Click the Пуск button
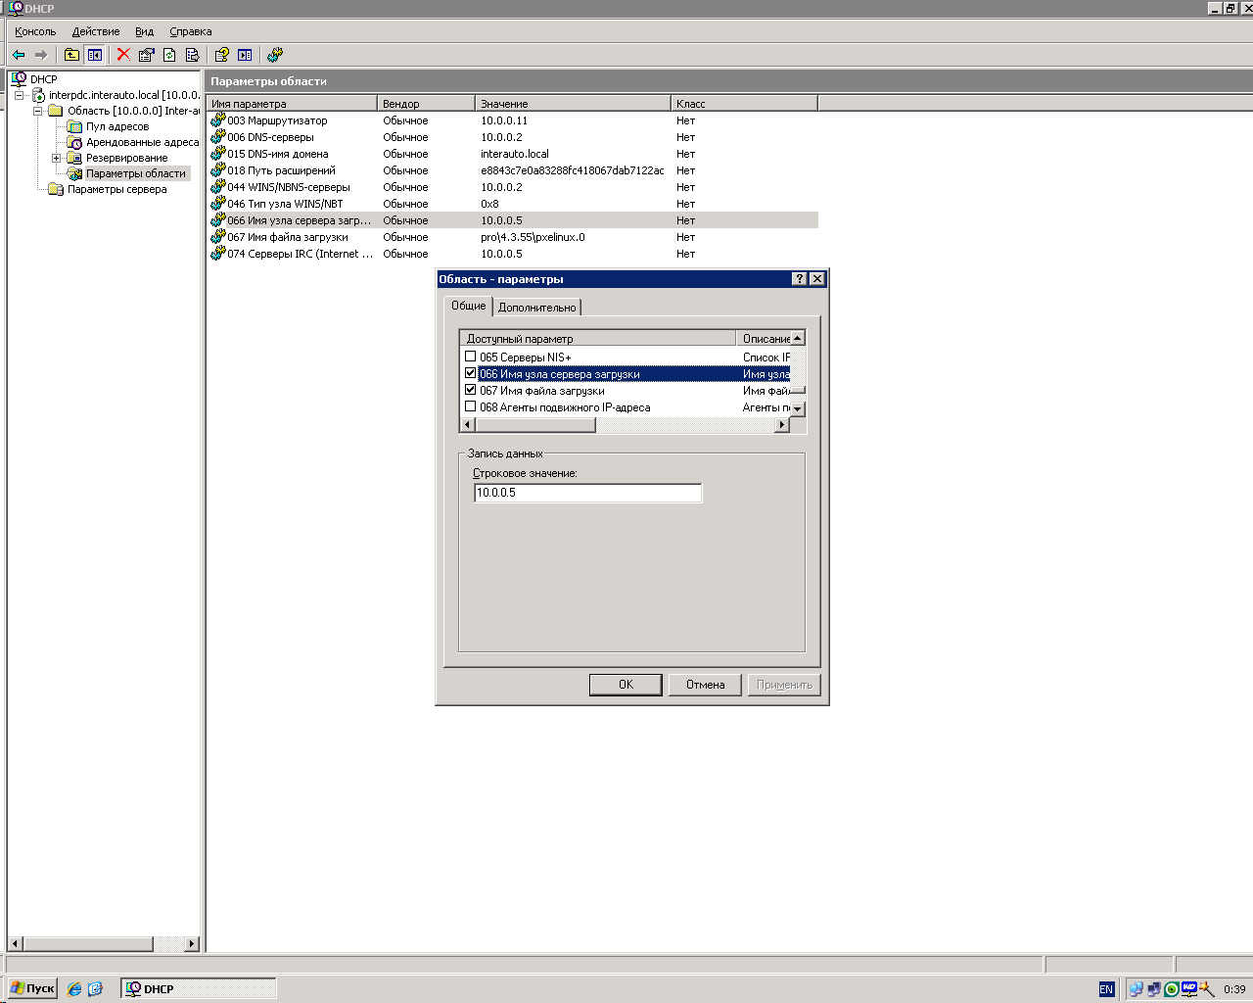 pyautogui.click(x=32, y=988)
